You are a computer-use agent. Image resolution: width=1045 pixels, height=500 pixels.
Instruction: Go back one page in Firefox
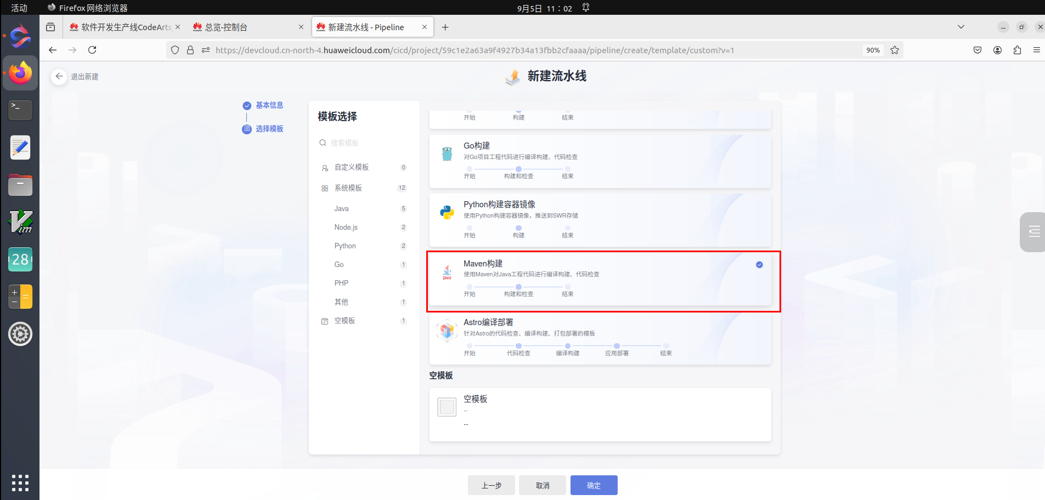click(53, 50)
